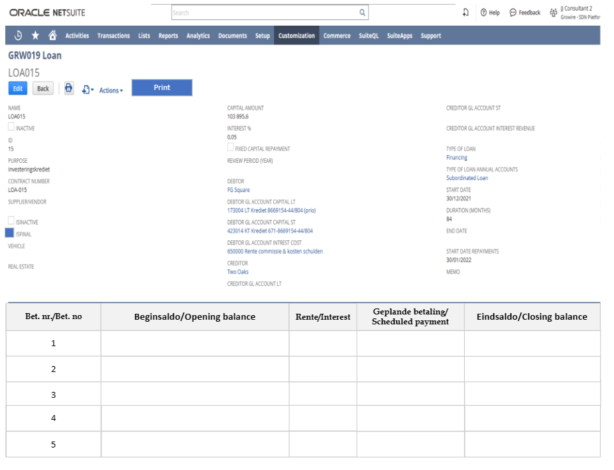The image size is (614, 470).
Task: Open the Recent Records clock icon
Action: click(19, 36)
